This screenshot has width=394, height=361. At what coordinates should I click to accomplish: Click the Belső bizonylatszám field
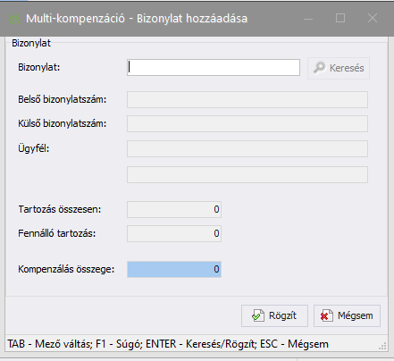[247, 99]
